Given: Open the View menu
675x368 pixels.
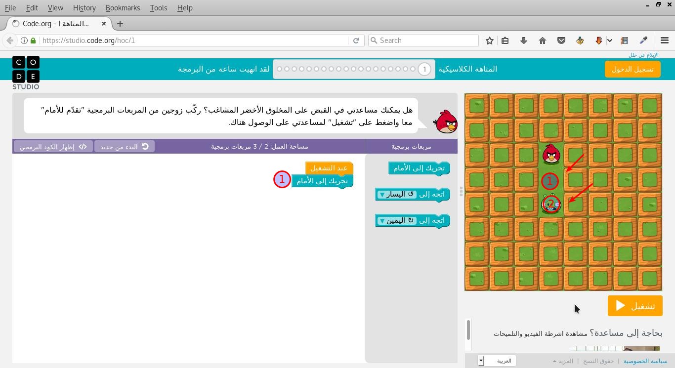Looking at the screenshot, I should [x=55, y=8].
